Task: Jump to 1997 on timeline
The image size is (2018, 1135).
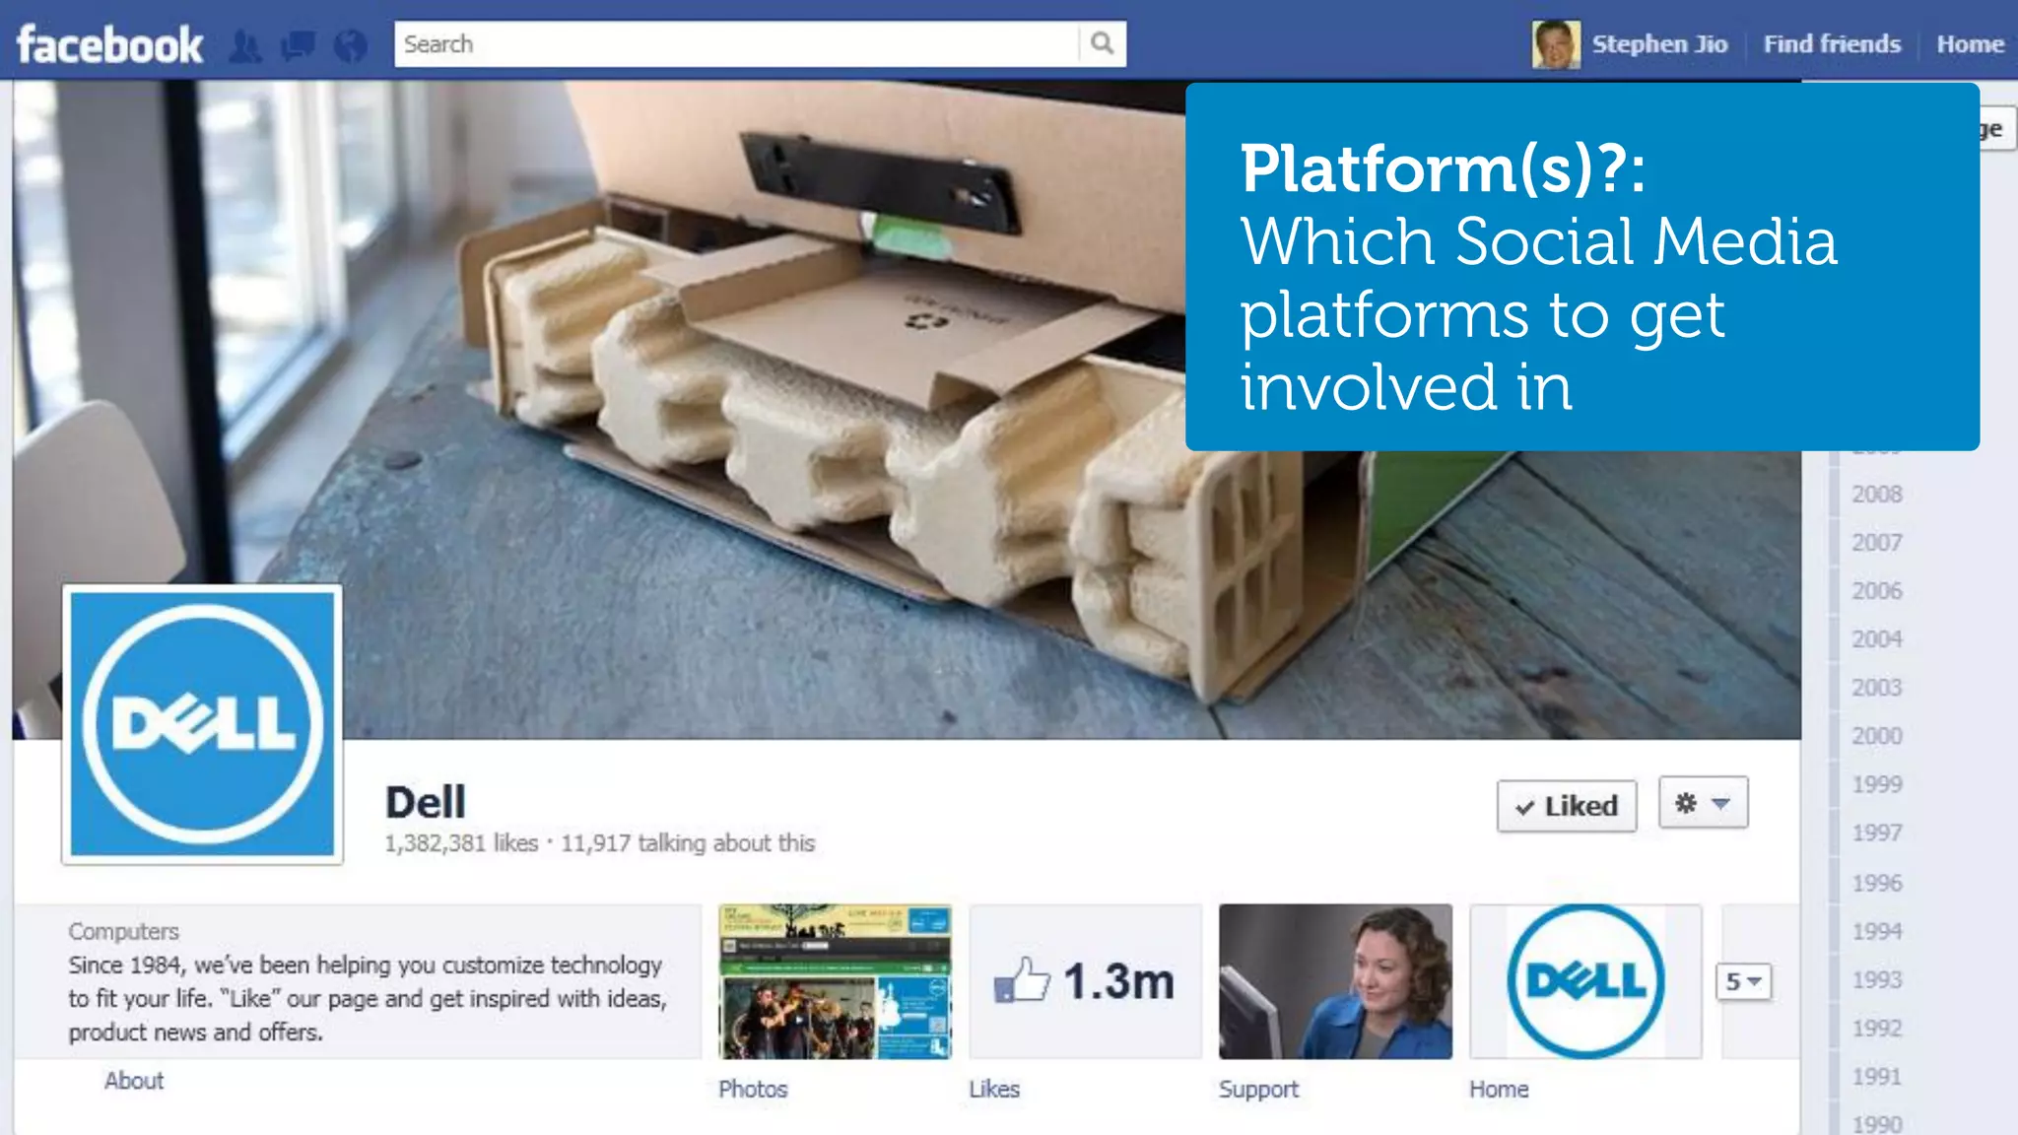Action: click(x=1876, y=834)
